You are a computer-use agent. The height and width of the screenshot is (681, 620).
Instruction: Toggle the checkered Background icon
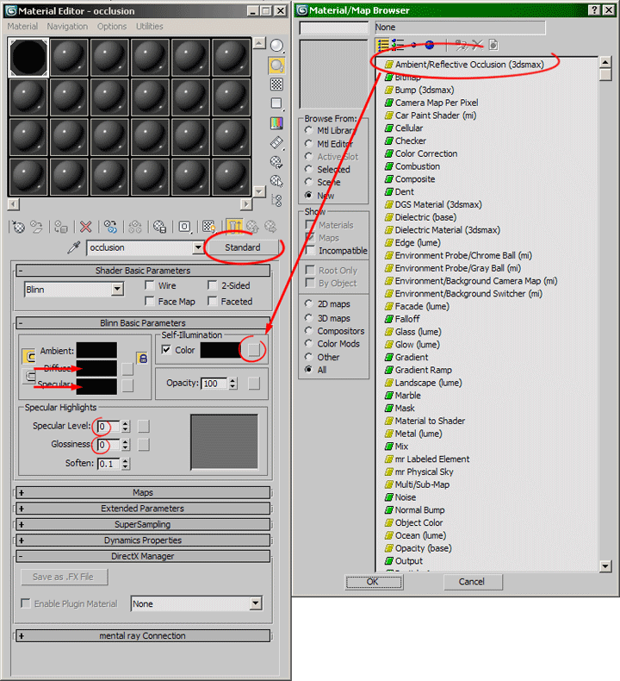[276, 84]
